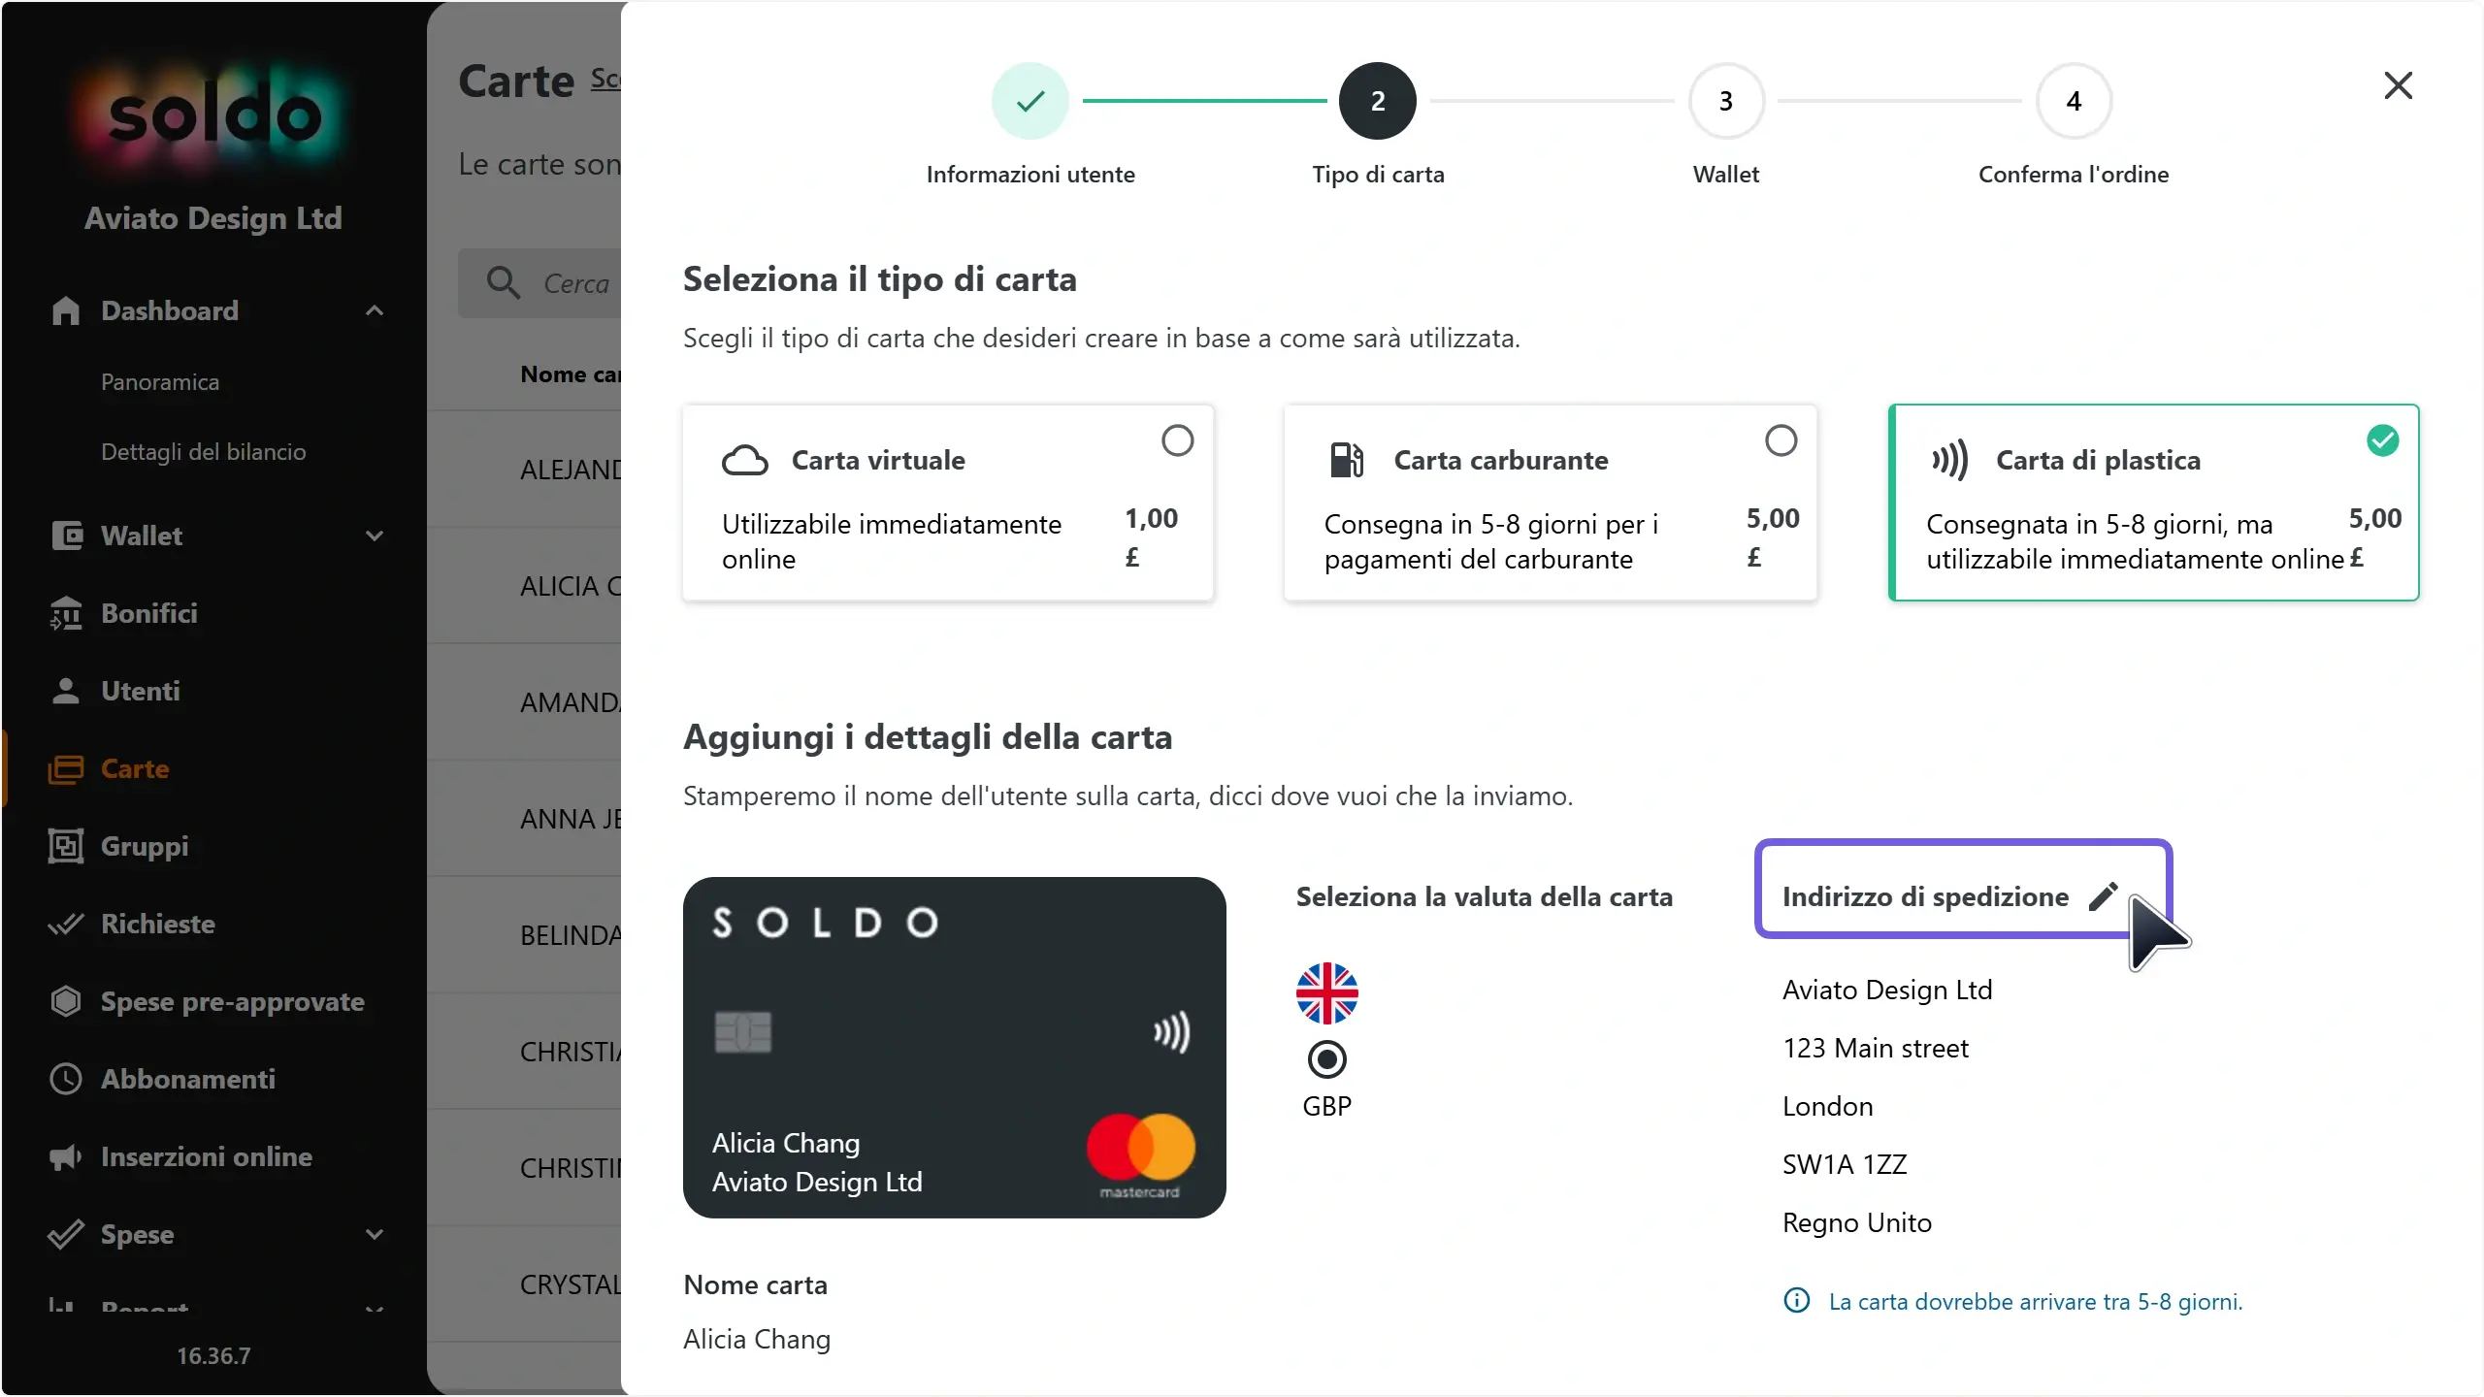Go back to step Informazioni utente
Screen dimensions: 2484x1397
pyautogui.click(x=1030, y=101)
